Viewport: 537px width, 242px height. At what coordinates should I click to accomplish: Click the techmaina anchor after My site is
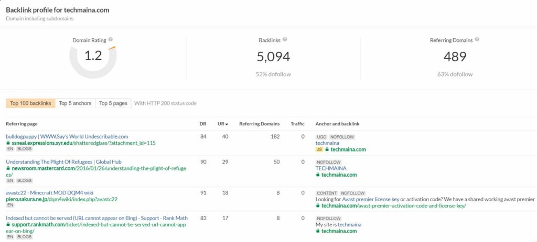point(350,225)
